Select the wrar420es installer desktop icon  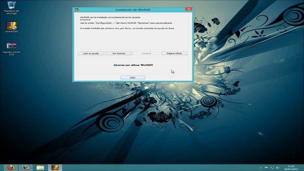(11, 27)
